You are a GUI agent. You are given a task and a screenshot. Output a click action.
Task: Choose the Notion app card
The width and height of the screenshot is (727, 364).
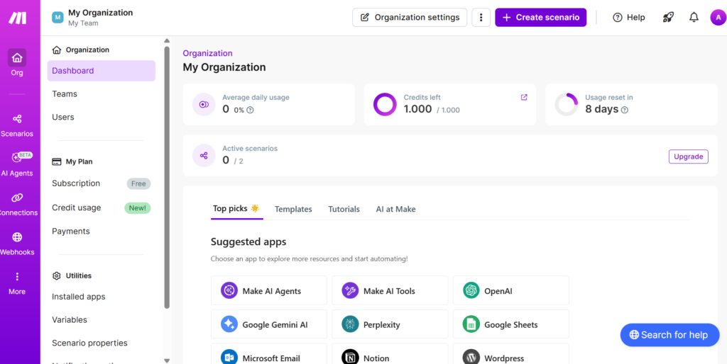tap(390, 354)
